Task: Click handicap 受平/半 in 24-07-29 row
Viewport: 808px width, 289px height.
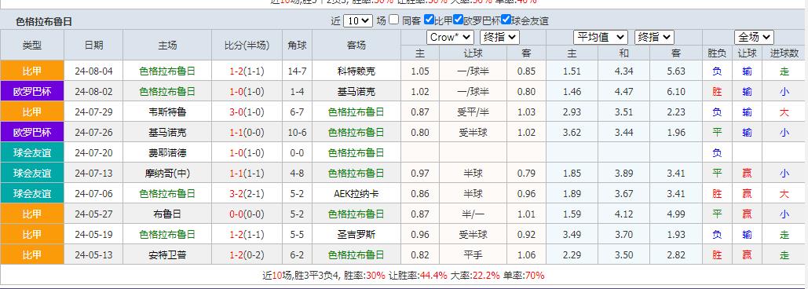Action: pos(473,112)
